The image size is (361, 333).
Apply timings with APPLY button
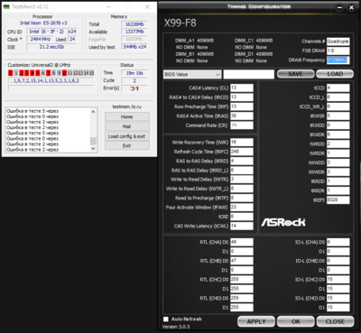coord(256,321)
